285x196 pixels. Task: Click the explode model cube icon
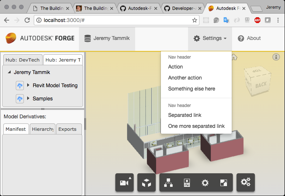click(147, 182)
